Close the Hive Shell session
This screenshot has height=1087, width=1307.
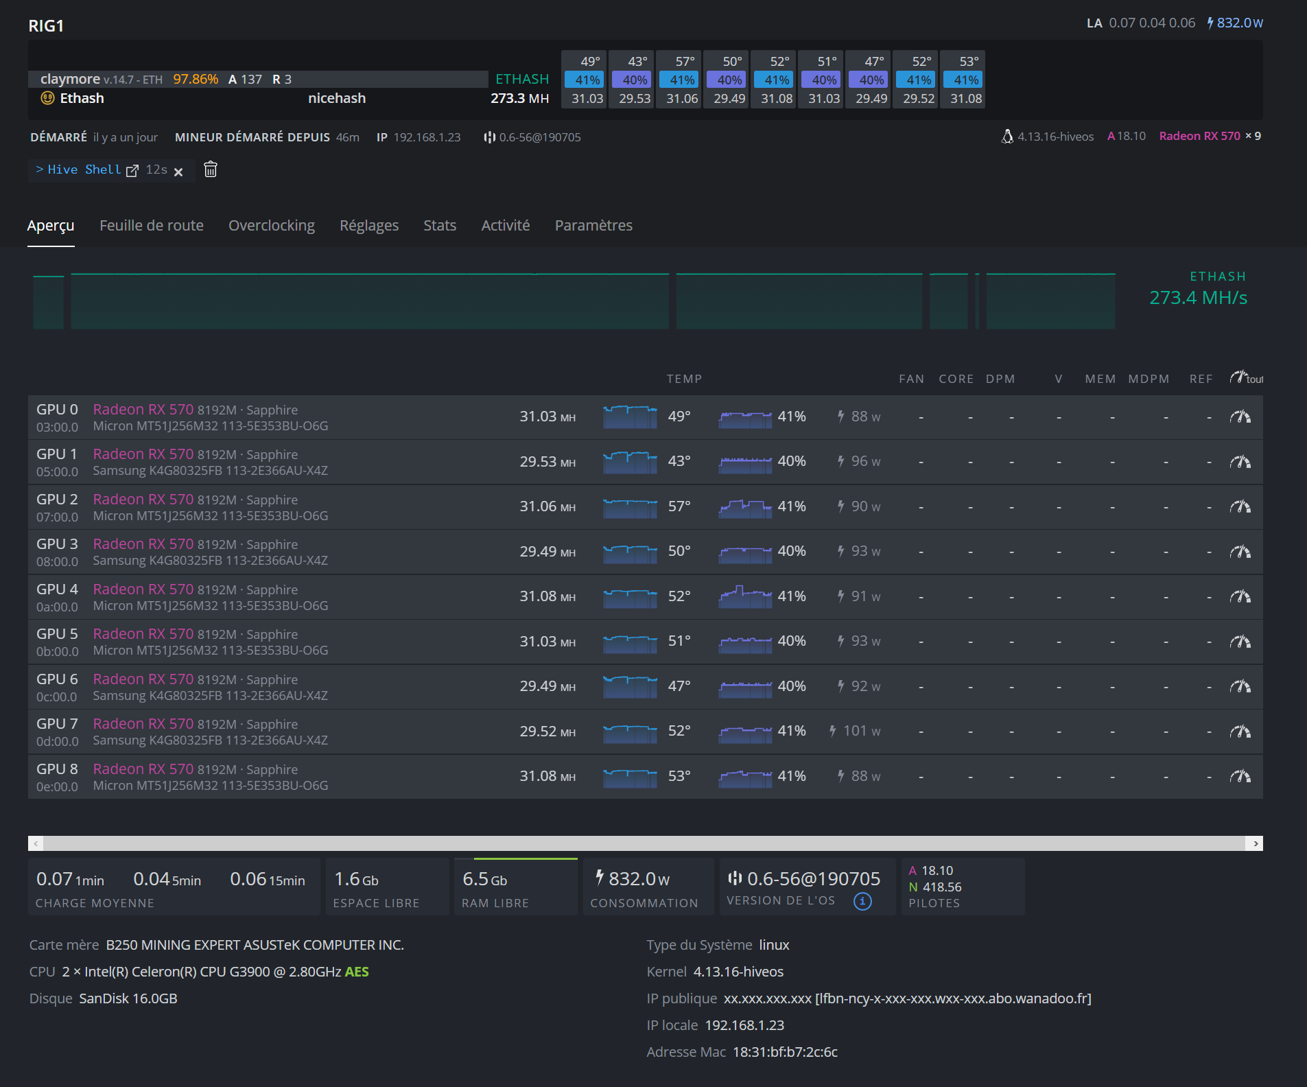pos(178,172)
